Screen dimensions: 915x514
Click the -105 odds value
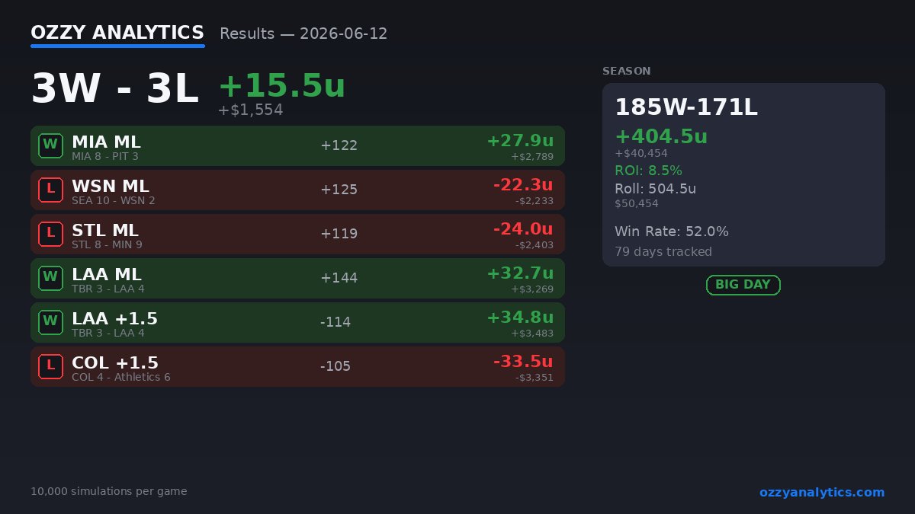pyautogui.click(x=335, y=366)
